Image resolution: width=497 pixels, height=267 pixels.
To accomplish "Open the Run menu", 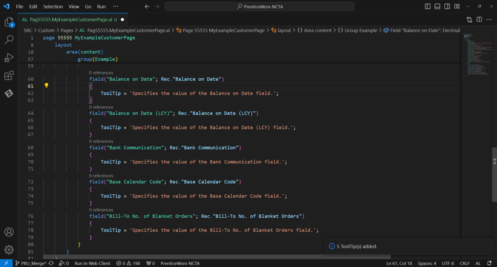I will tap(101, 6).
